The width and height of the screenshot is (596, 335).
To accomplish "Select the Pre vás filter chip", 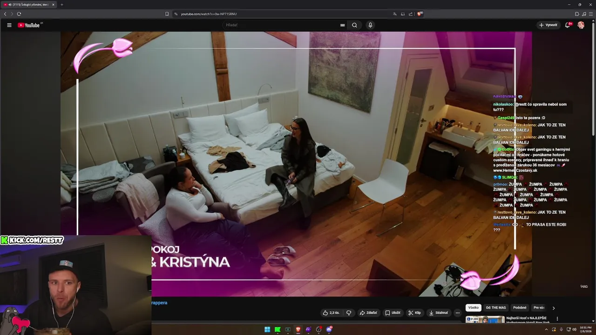I will pyautogui.click(x=539, y=308).
